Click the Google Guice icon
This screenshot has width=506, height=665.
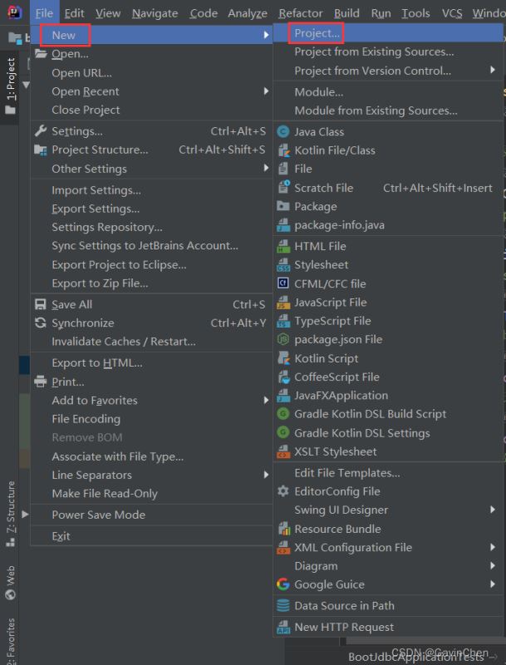tap(283, 584)
